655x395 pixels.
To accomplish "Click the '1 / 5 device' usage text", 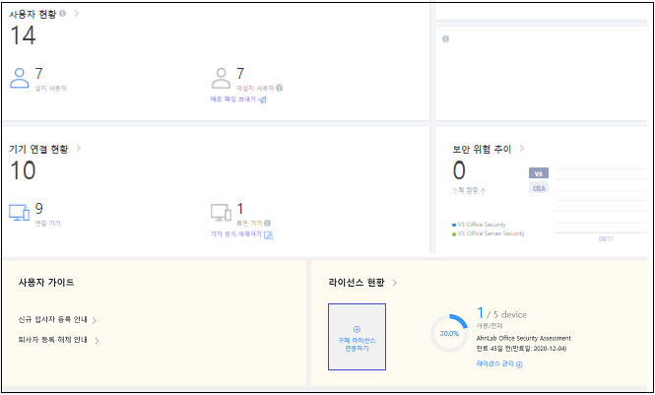I will [501, 313].
